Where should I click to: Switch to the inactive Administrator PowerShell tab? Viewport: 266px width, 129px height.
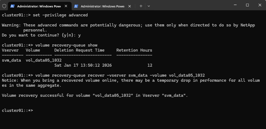point(102,6)
